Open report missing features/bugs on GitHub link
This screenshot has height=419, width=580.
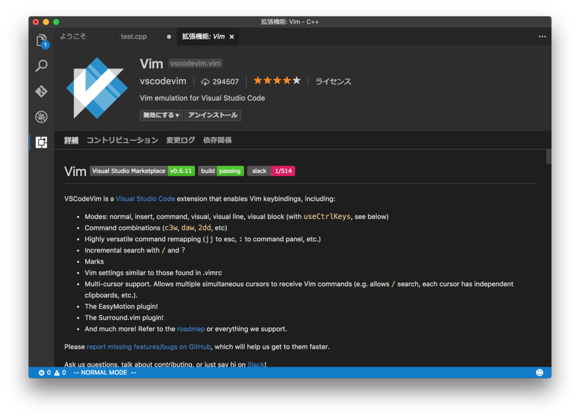(149, 347)
